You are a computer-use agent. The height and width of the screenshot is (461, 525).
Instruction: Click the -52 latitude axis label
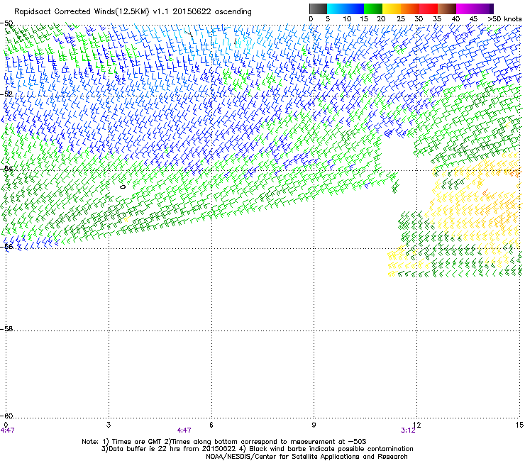6,94
